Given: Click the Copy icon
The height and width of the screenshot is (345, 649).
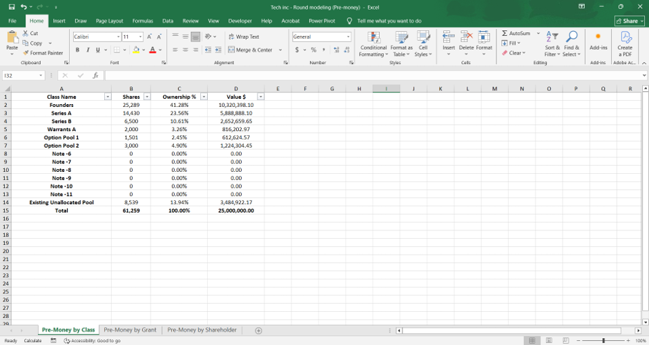Looking at the screenshot, I should [26, 43].
